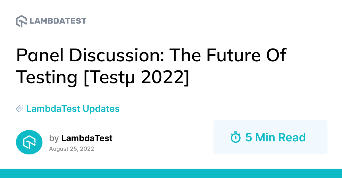Click the August 25, 2022 publish date
This screenshot has width=342, height=178.
72,149
